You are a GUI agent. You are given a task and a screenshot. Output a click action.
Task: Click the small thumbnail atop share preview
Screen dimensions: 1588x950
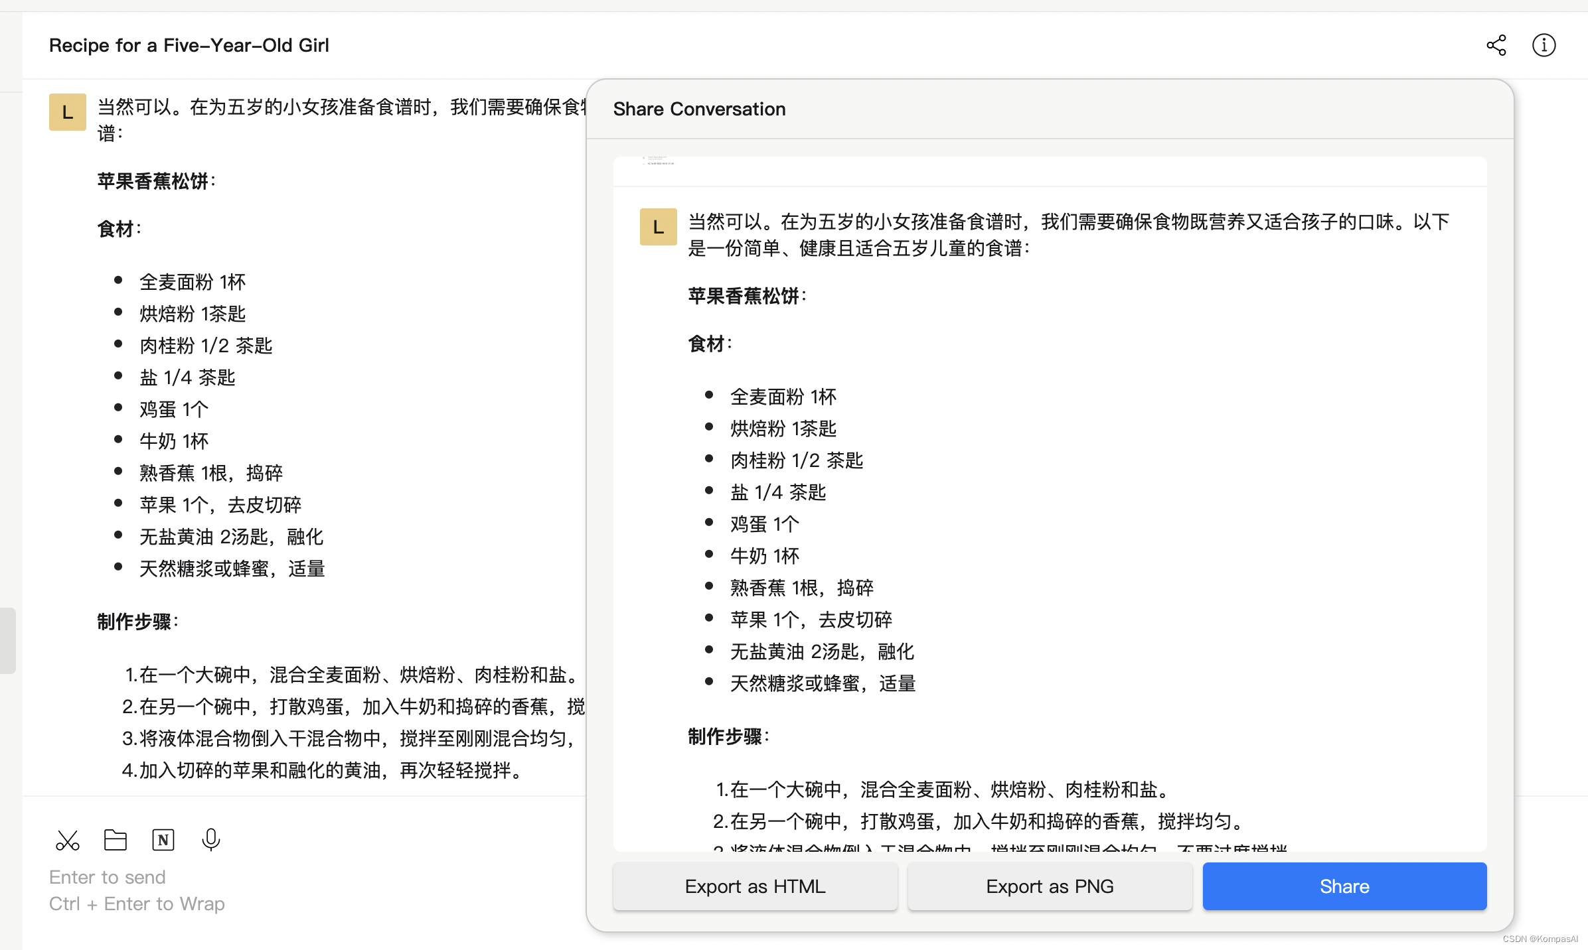coord(659,161)
